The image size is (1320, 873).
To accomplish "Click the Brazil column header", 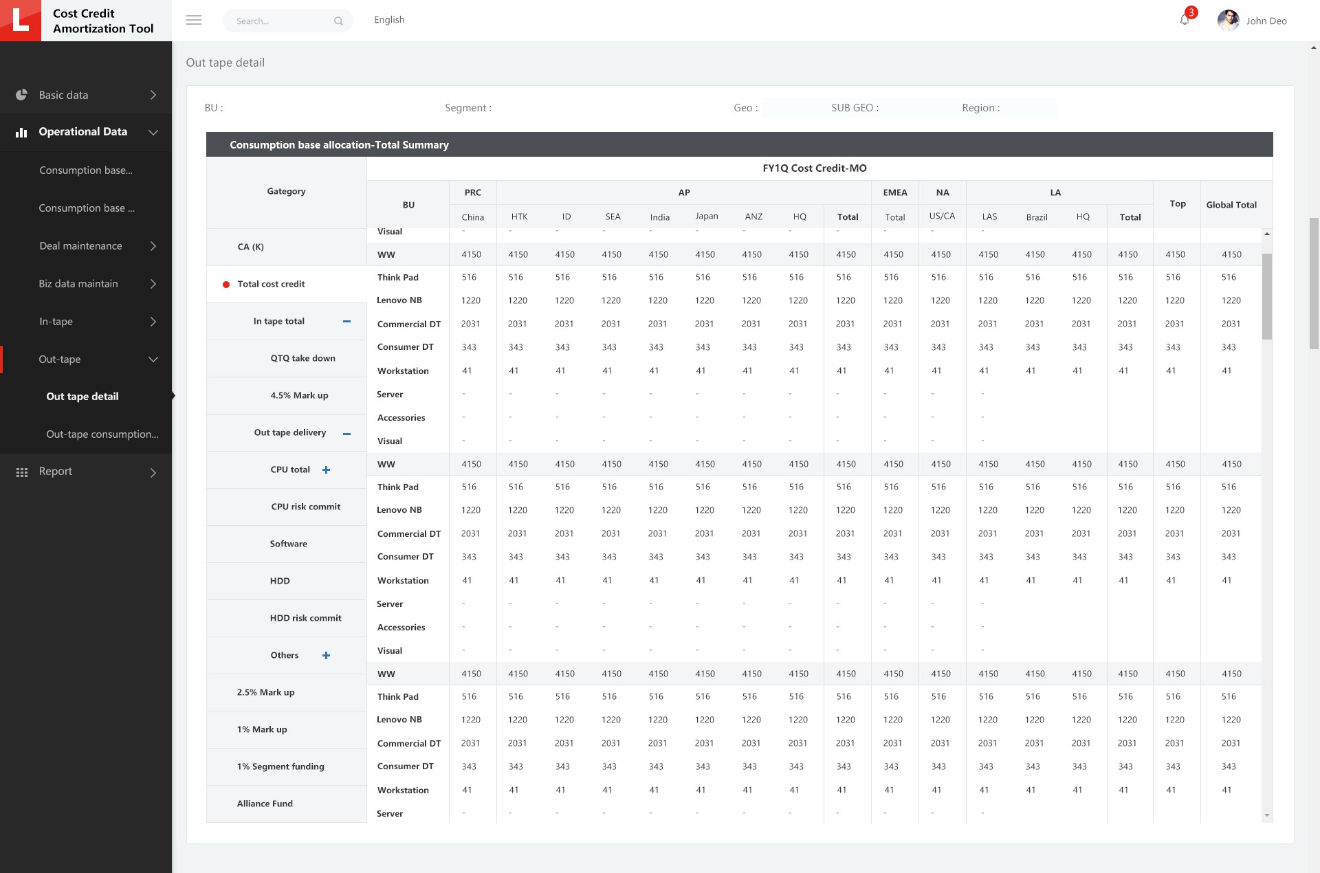I will [x=1037, y=217].
